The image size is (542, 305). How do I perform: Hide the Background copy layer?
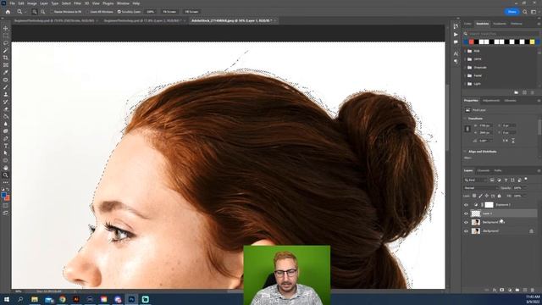[x=466, y=222]
